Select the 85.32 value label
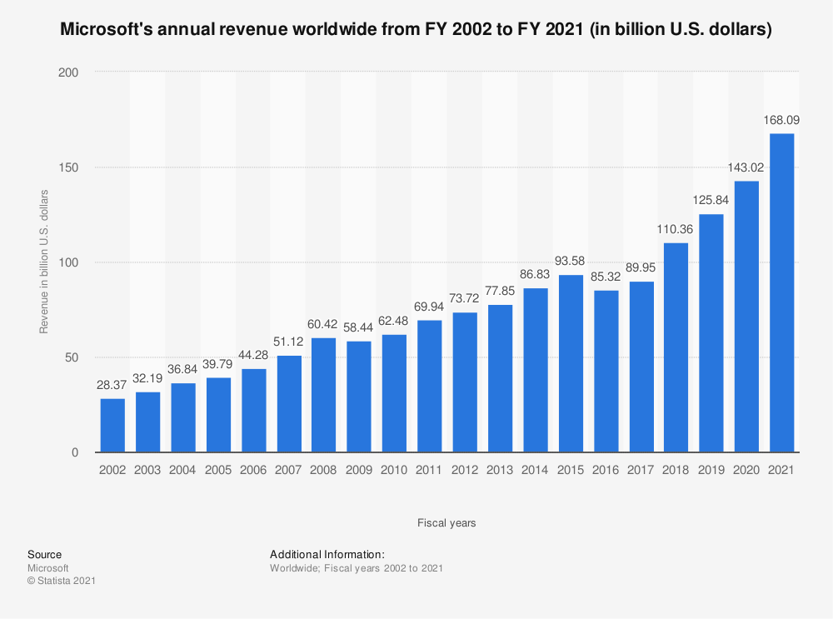Viewport: 833px width, 619px height. point(606,277)
